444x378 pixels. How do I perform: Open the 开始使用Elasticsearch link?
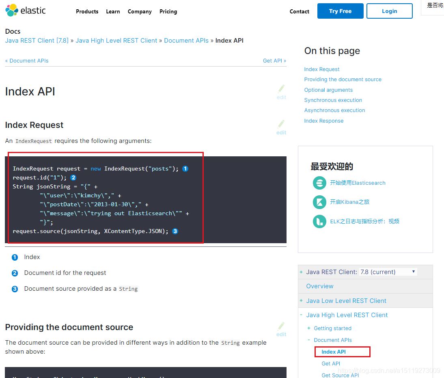tap(358, 183)
